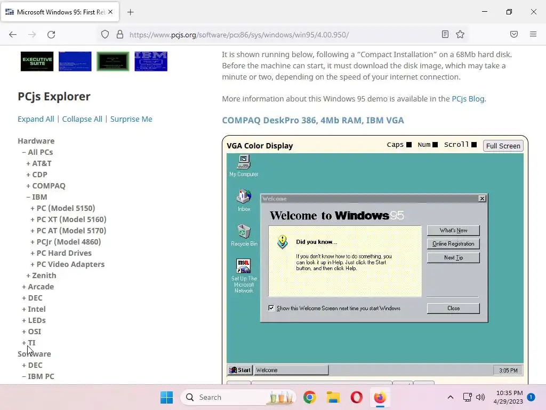Screen dimensions: 546x410
Task: Click the Collapse All link
Action: tap(82, 119)
